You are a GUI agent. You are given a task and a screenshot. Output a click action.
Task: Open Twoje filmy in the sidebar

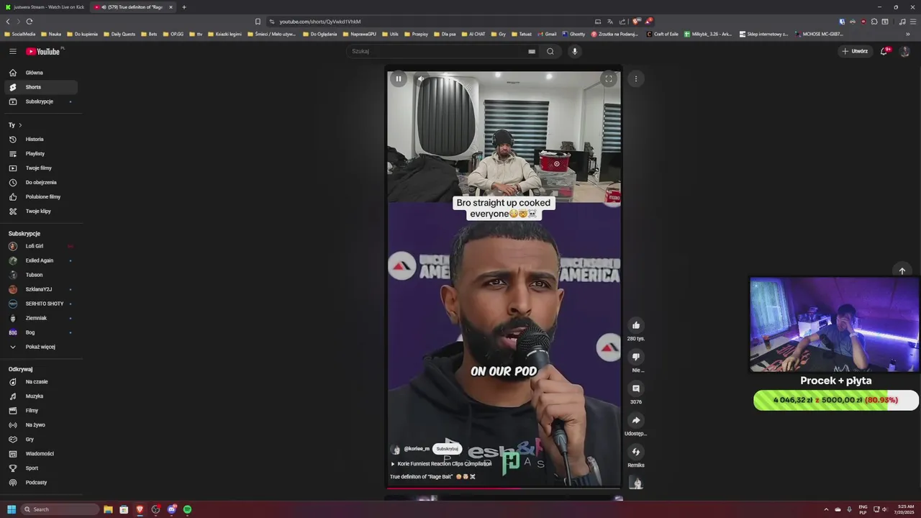41,168
